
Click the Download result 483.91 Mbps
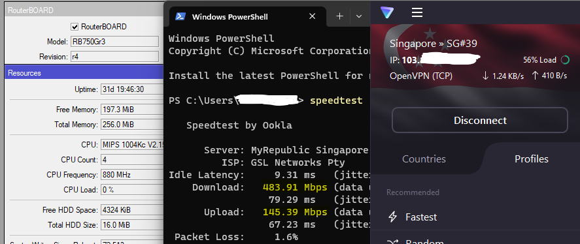(295, 187)
